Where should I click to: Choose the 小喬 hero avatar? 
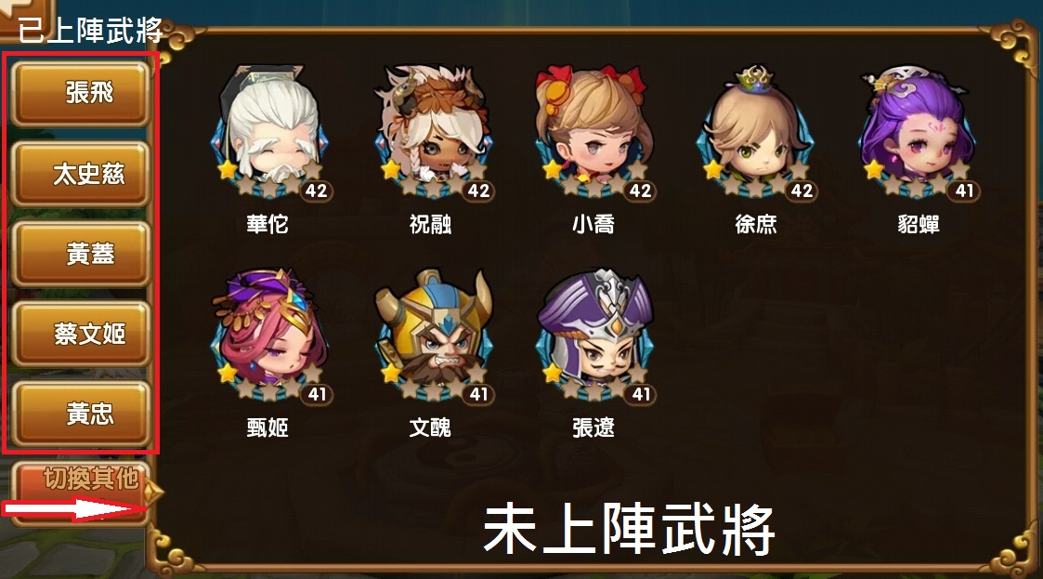click(594, 132)
